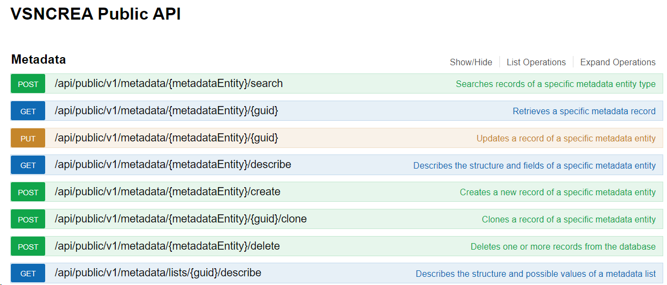Image resolution: width=667 pixels, height=285 pixels.
Task: Click 'Retrieves a specific metadata record' description
Action: 584,111
